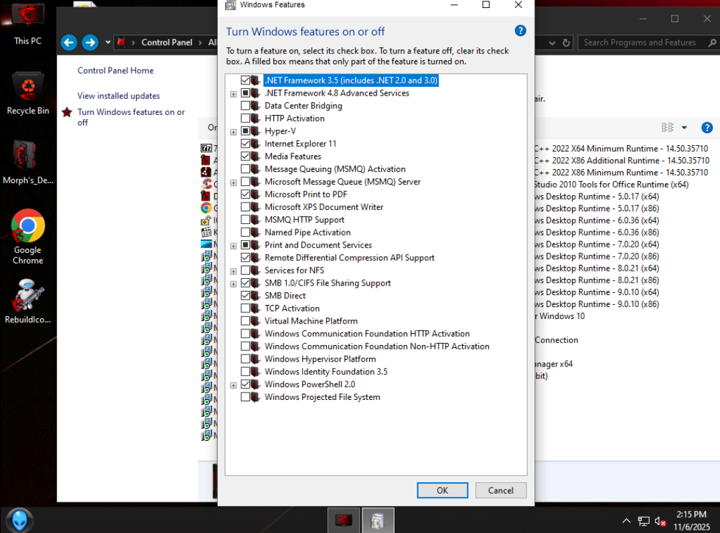The width and height of the screenshot is (720, 533).
Task: Select Windows Communication Foundation HTTP Activation row
Action: pyautogui.click(x=367, y=334)
